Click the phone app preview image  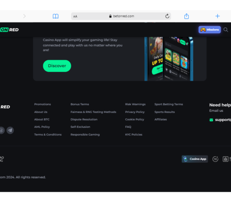point(169,59)
